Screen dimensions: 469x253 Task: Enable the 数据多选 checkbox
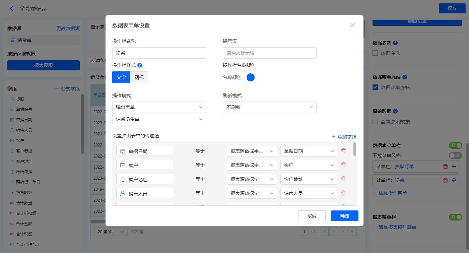(376, 53)
